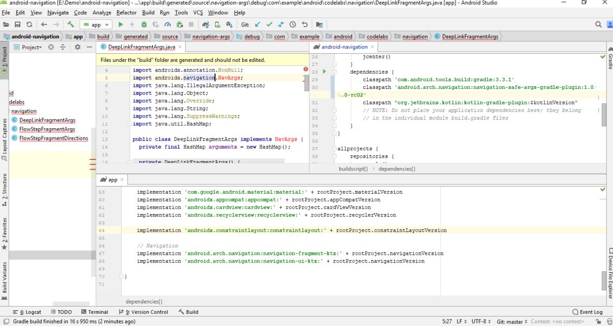Click the green Run app button

click(121, 25)
